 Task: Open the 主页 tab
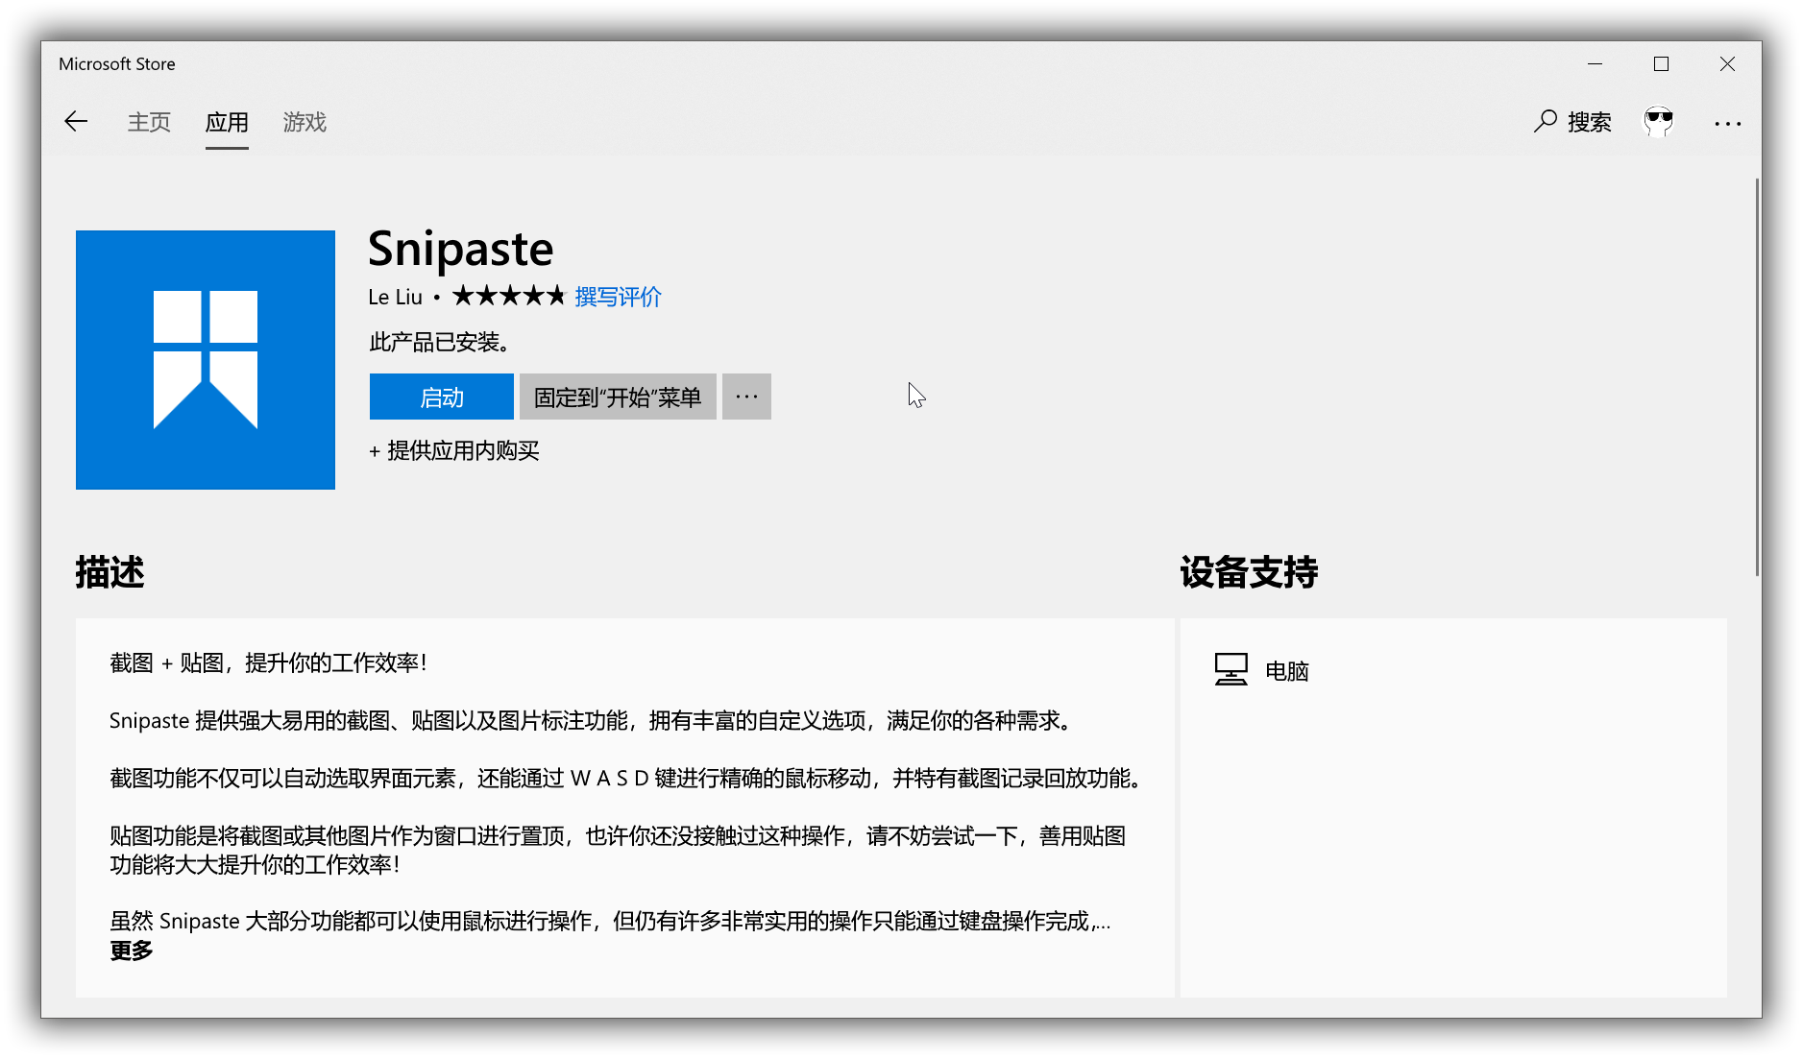tap(149, 122)
